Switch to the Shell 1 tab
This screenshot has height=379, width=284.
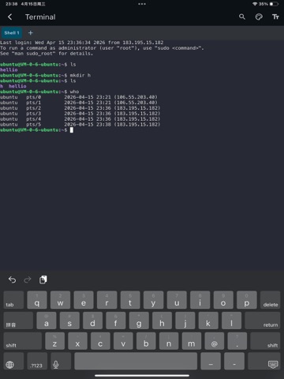(x=12, y=33)
